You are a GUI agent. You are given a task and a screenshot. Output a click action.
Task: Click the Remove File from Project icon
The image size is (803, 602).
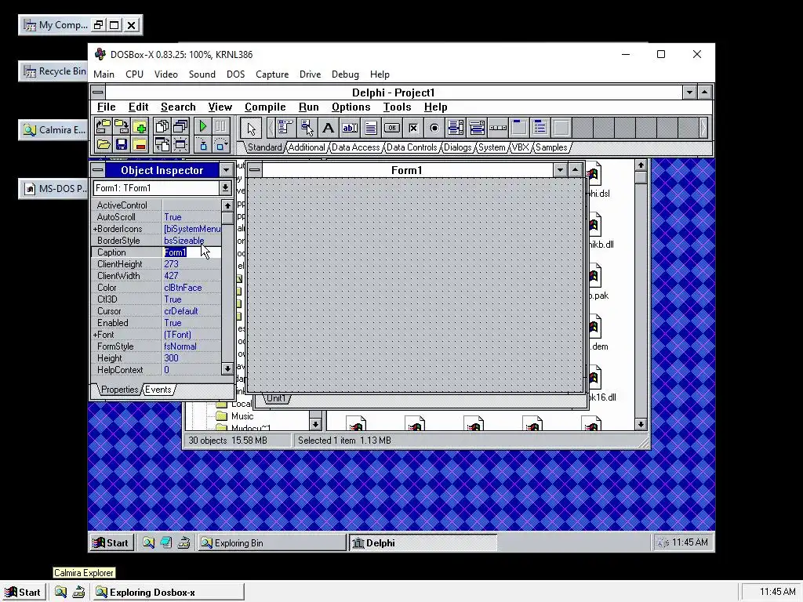pyautogui.click(x=140, y=144)
